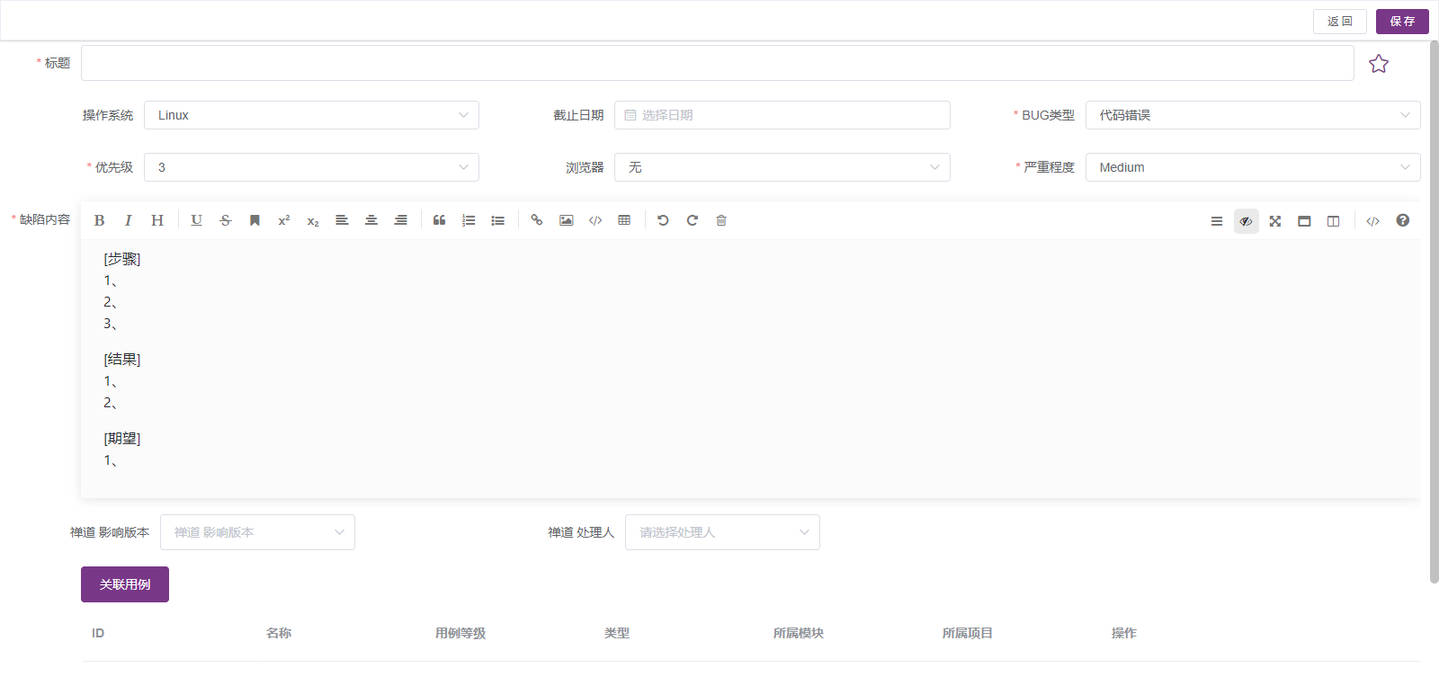Click the 所属模块 column header
Screen dimensions: 1439x677
[x=799, y=633]
